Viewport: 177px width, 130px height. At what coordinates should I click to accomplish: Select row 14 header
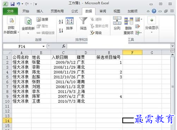pyautogui.click(x=7, y=121)
